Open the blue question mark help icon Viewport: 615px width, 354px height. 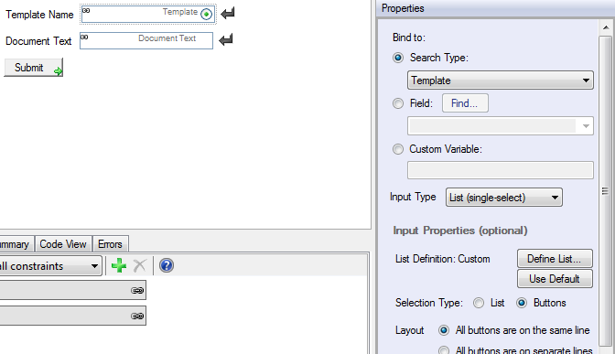[167, 265]
